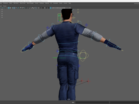Select the yellow hip circle rig control
Image resolution: width=139 pixels, height=104 pixels.
click(x=83, y=55)
